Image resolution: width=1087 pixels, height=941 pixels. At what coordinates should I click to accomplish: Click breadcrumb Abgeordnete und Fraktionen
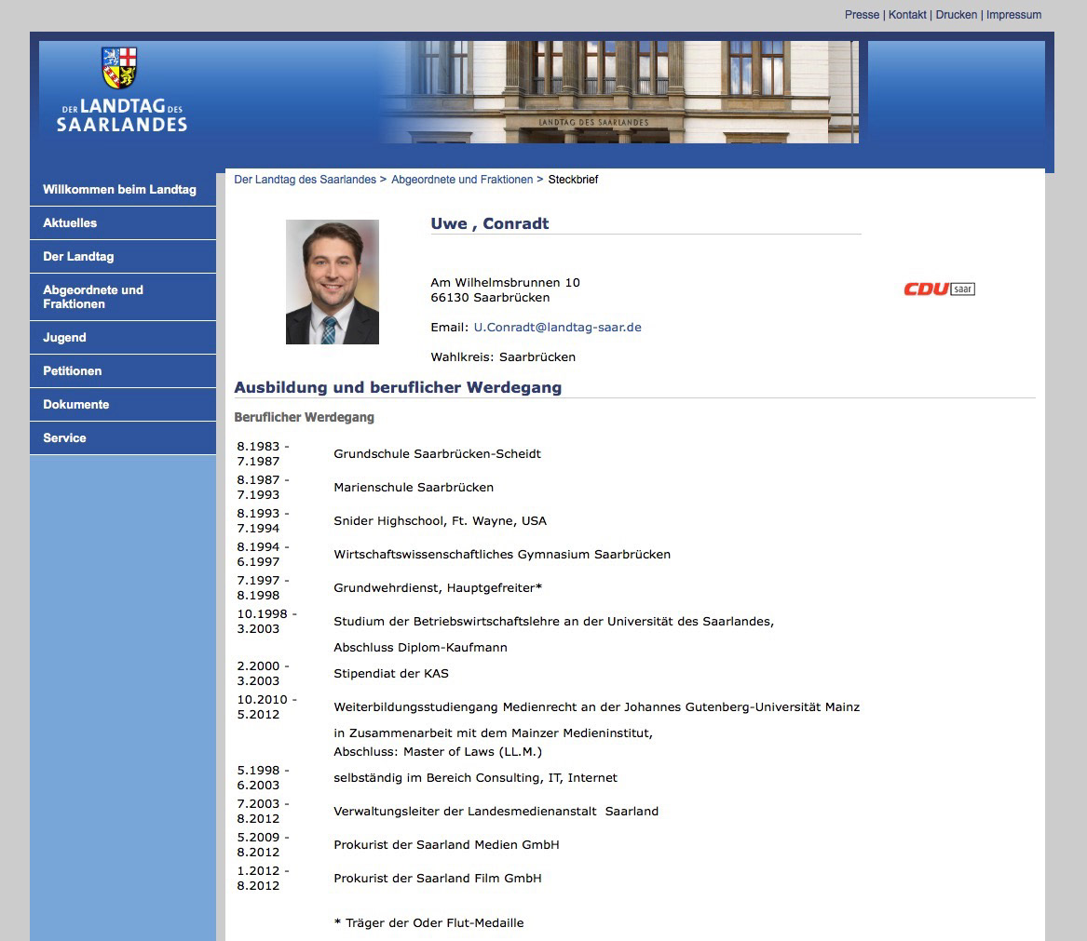(462, 180)
